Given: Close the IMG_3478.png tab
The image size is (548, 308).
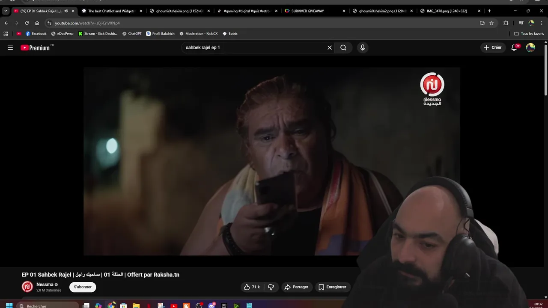Looking at the screenshot, I should [479, 11].
